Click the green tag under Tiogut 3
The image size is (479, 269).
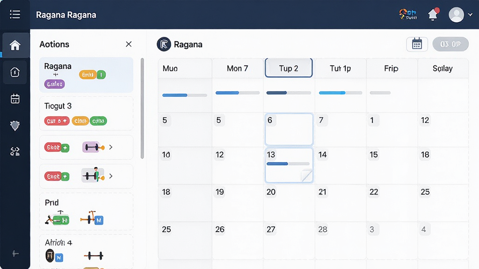pyautogui.click(x=98, y=121)
